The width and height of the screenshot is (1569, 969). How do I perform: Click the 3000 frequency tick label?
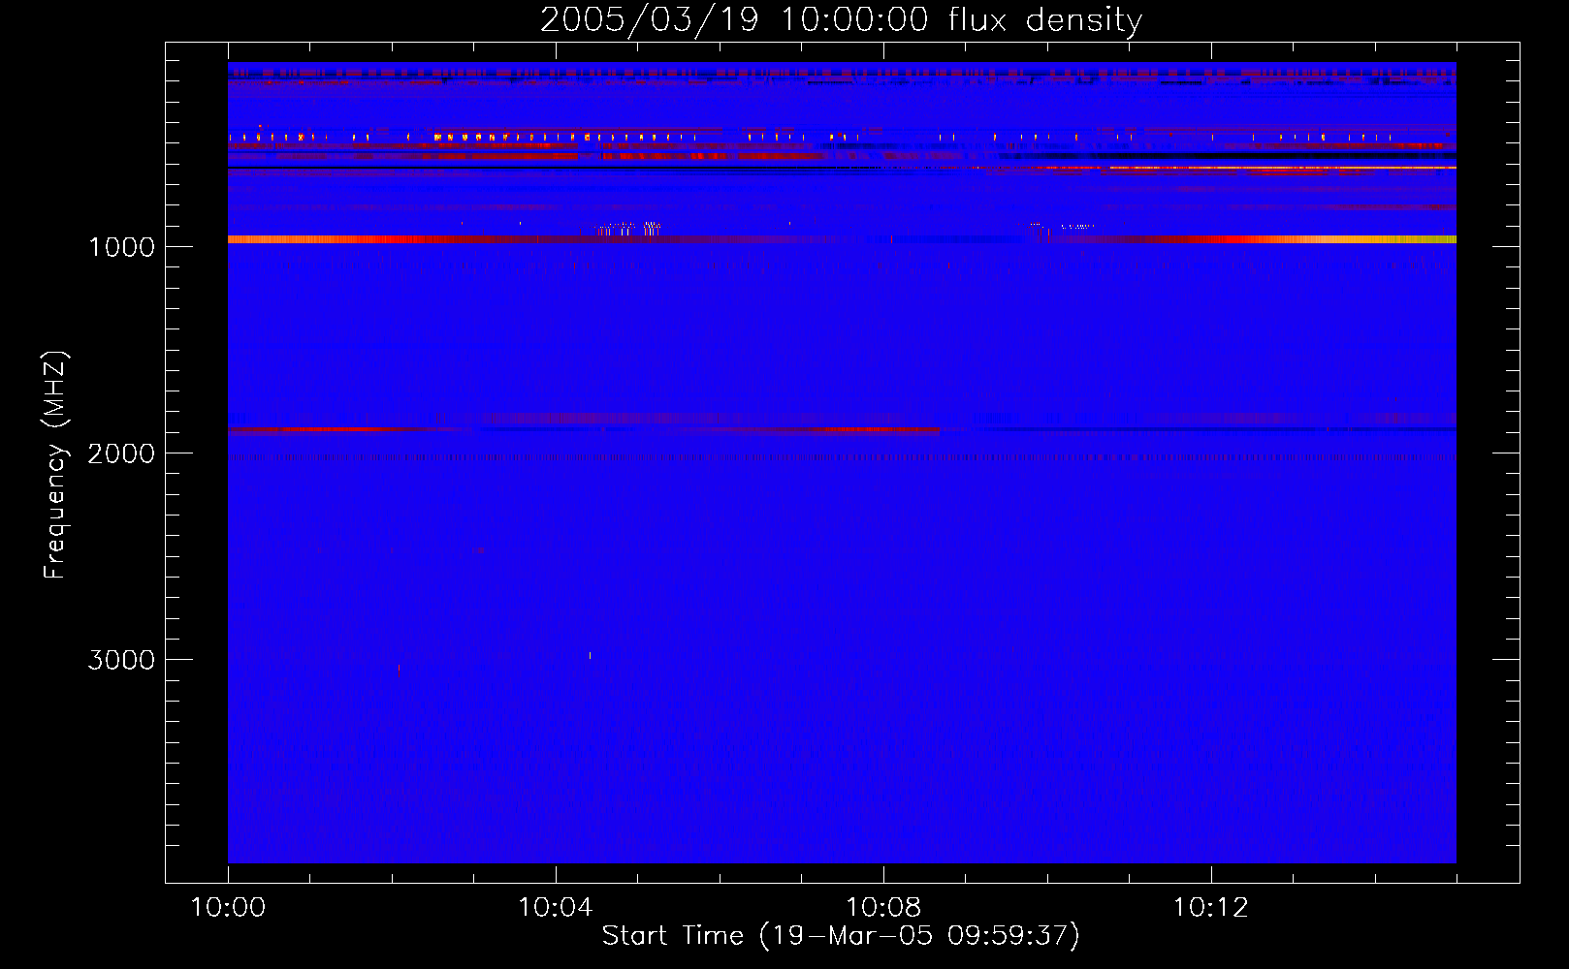(x=121, y=660)
